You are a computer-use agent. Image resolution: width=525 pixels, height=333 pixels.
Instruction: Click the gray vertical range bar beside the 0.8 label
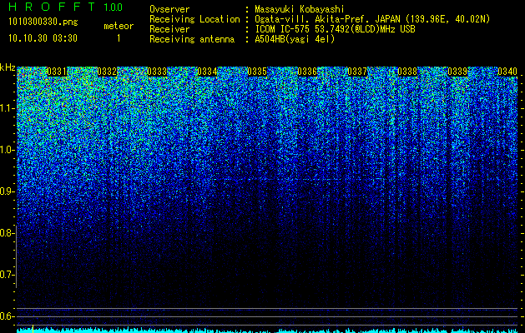coord(16,256)
